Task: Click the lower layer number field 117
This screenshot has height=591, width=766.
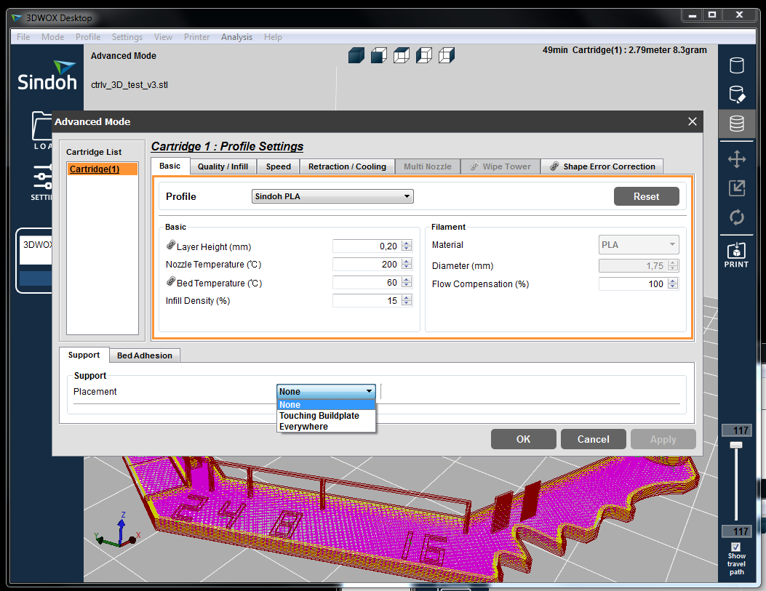Action: tap(737, 531)
